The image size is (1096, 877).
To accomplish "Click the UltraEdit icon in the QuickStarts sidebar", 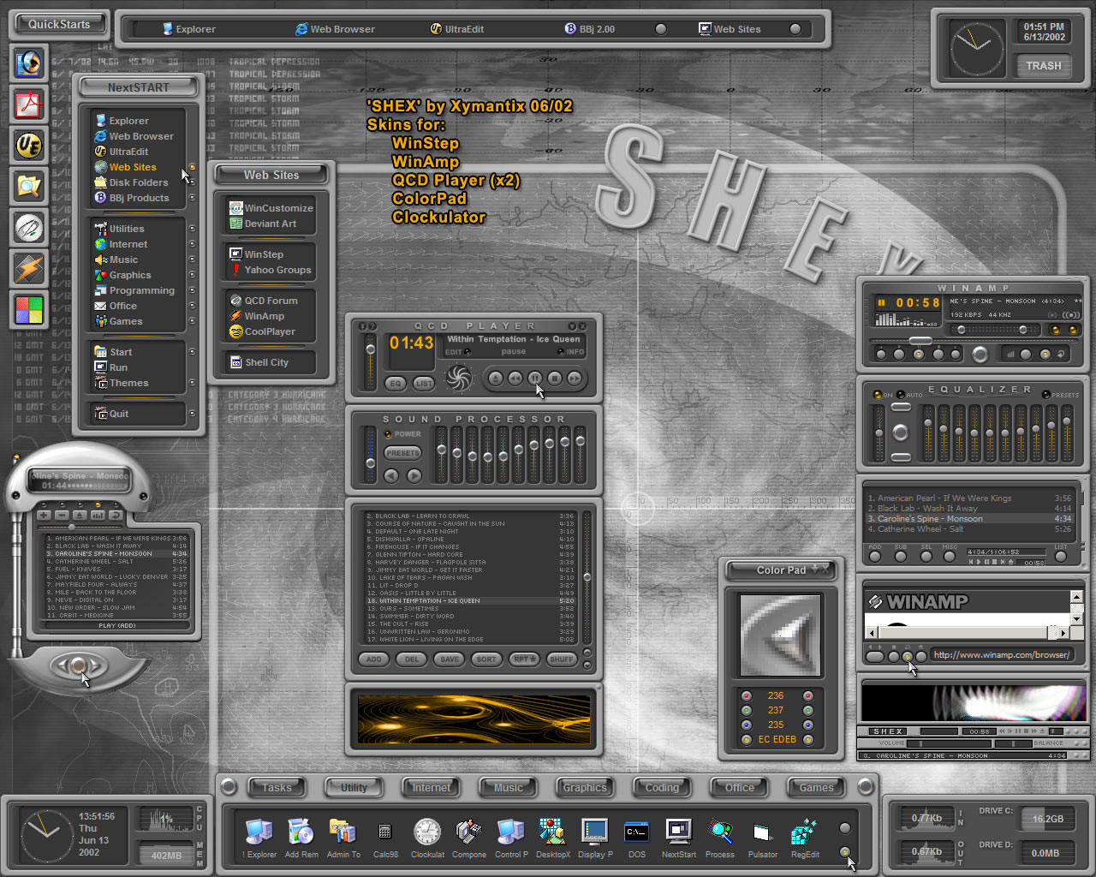I will click(29, 145).
